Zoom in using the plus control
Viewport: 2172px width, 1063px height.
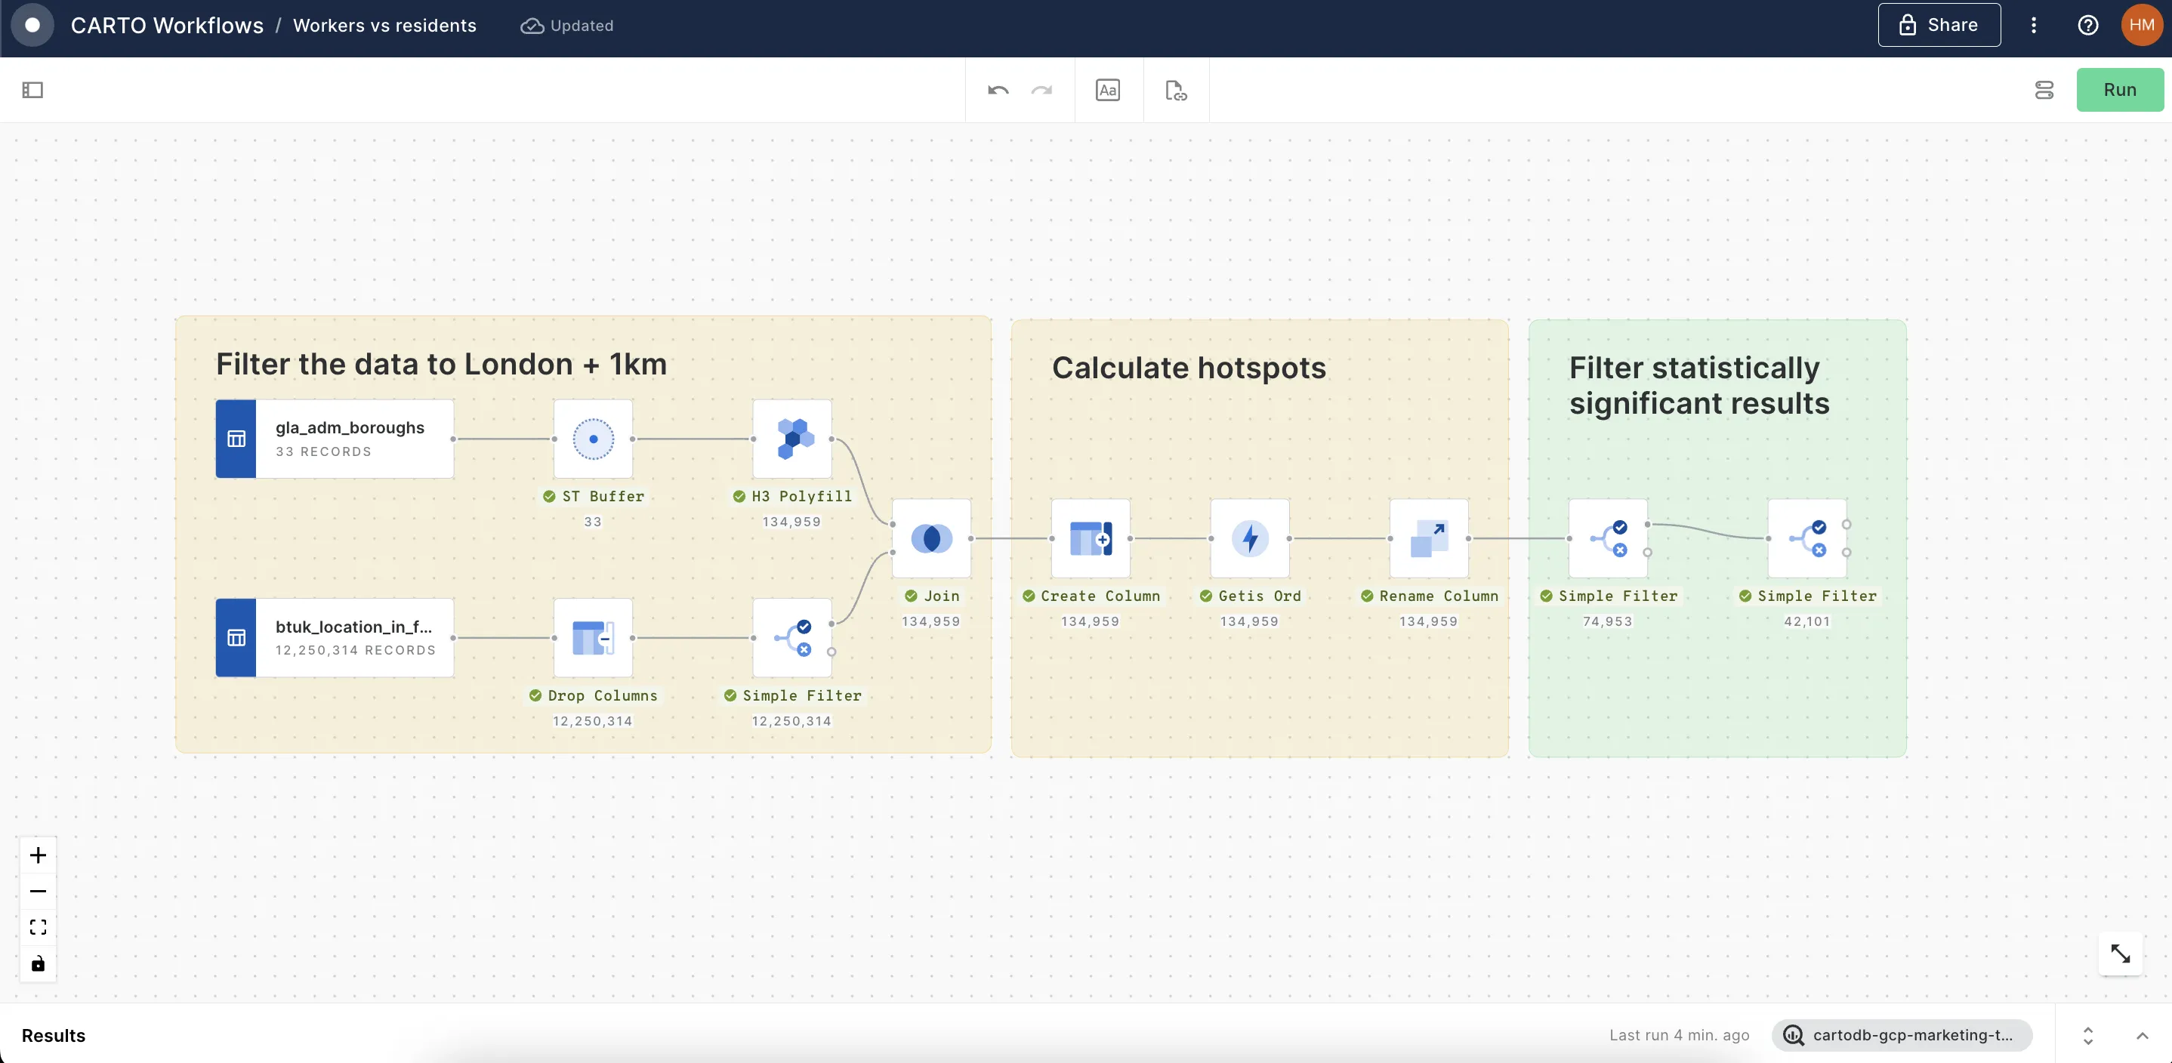pos(37,855)
